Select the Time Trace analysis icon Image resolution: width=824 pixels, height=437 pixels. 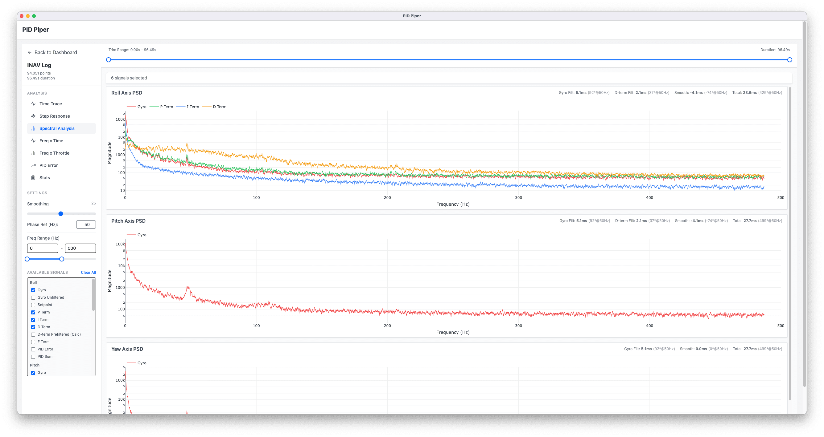(x=33, y=103)
